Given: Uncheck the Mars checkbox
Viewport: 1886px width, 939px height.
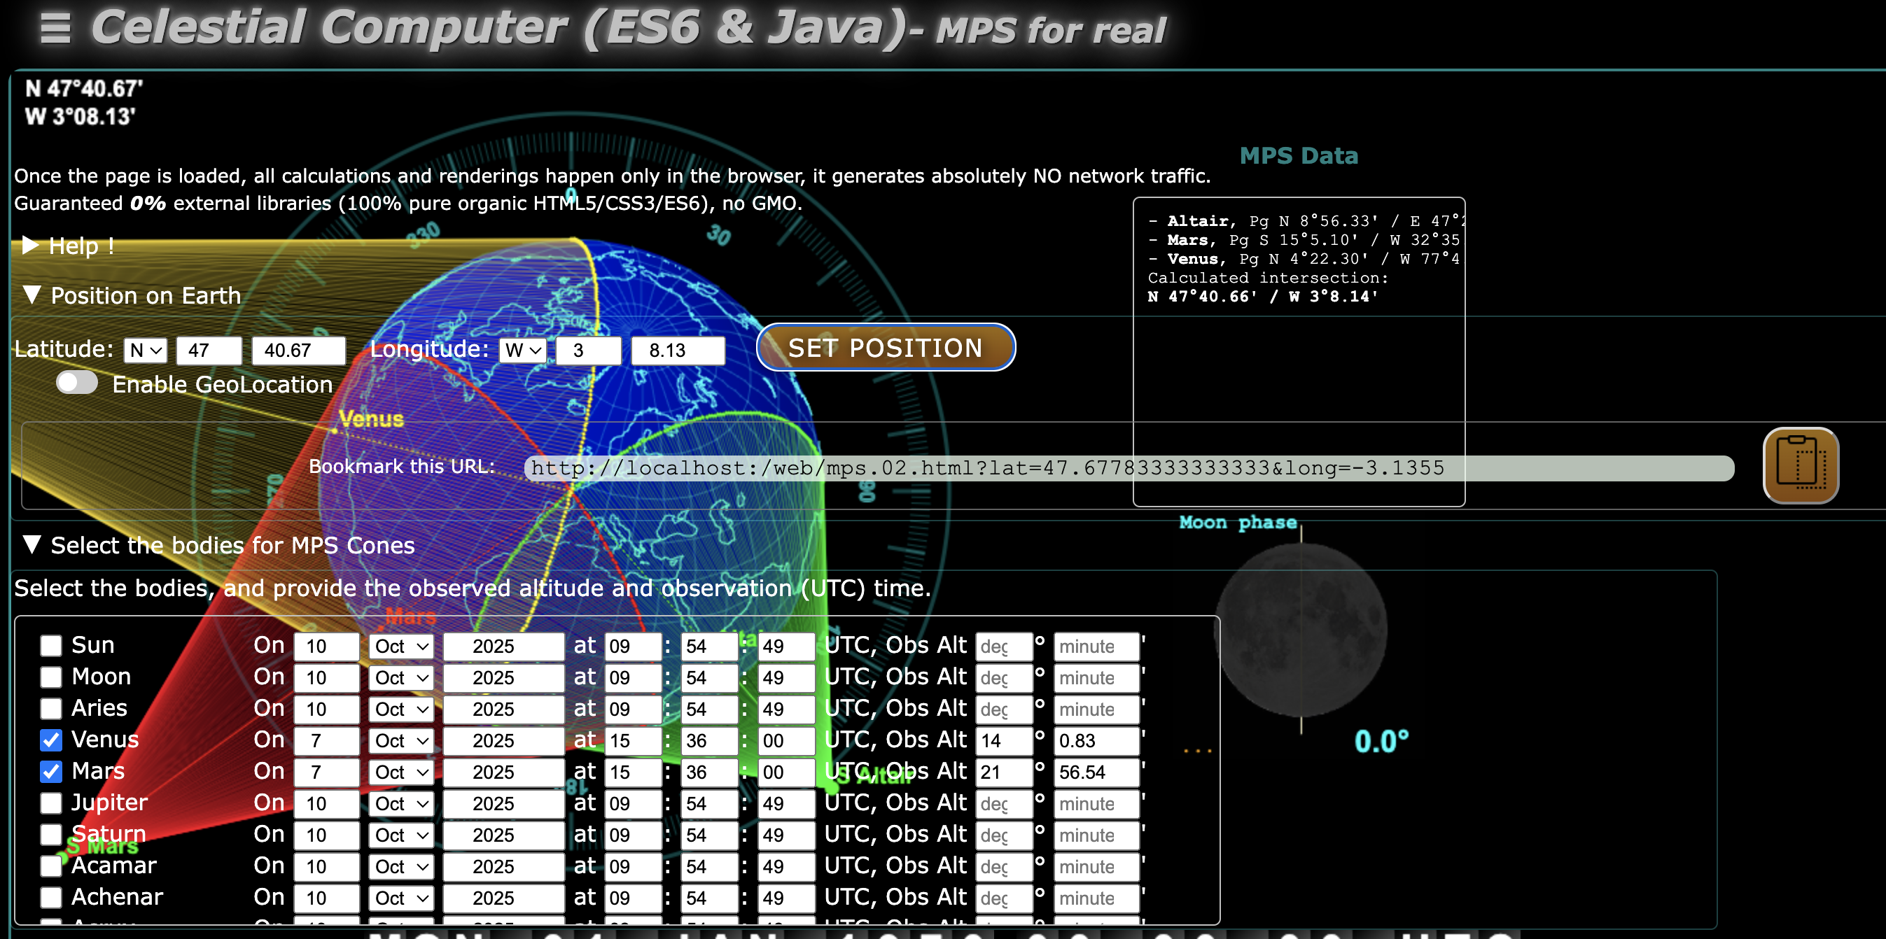Looking at the screenshot, I should click(x=51, y=771).
